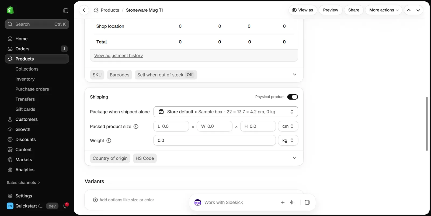The image size is (431, 216).
Task: Click the Analytics bar chart icon
Action: click(10, 170)
